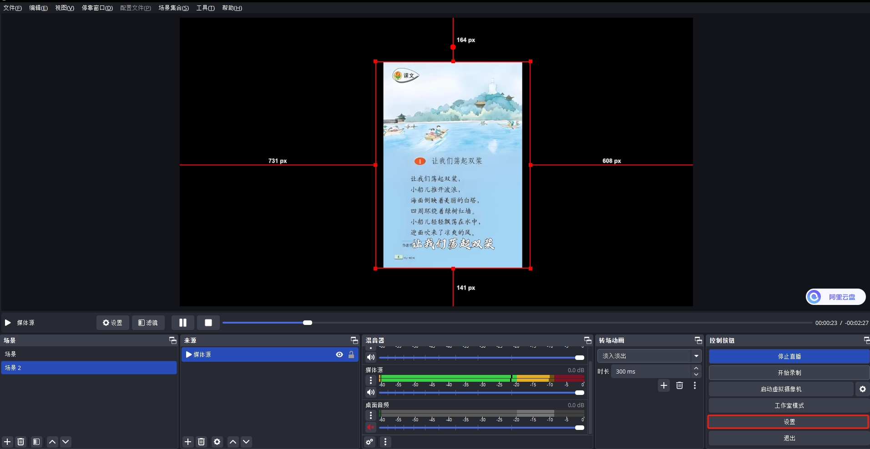Open the 停靠窗口(D) menu
The height and width of the screenshot is (449, 870).
(97, 8)
